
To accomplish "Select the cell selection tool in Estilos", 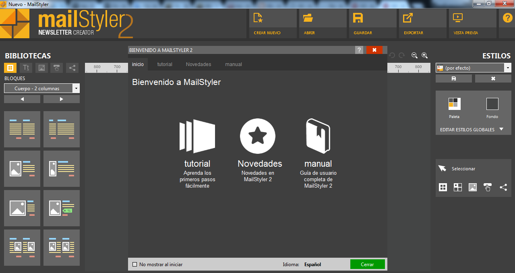I will coord(458,187).
